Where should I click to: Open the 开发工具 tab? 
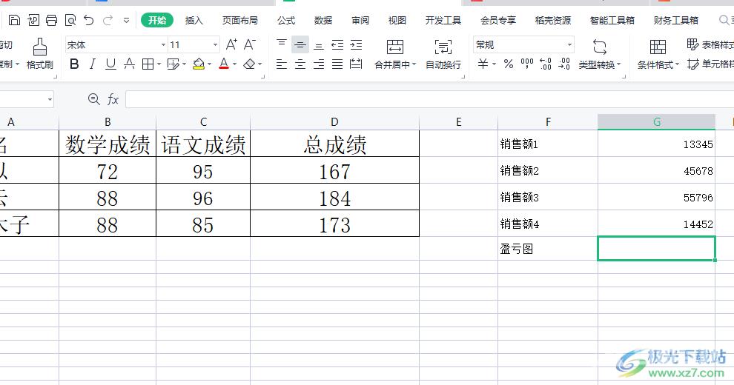443,21
